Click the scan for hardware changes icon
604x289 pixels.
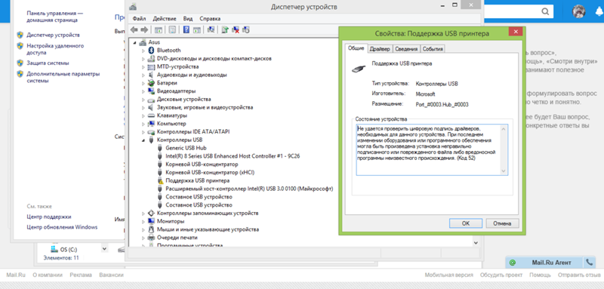(x=211, y=29)
